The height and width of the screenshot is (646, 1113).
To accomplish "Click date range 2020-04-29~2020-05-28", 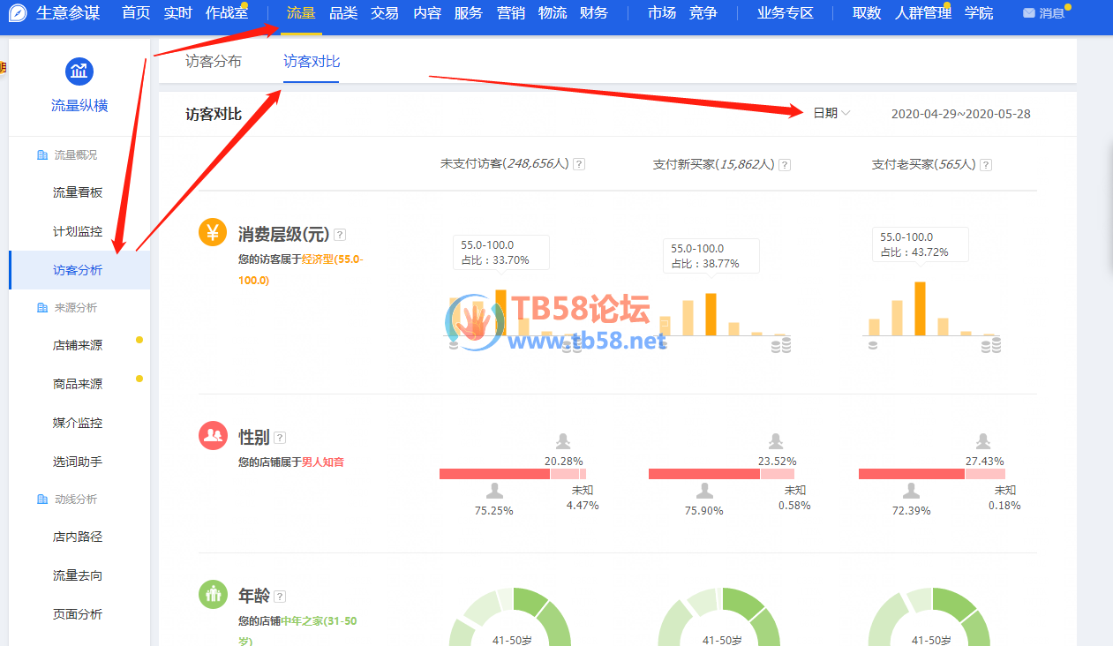I will tap(960, 114).
